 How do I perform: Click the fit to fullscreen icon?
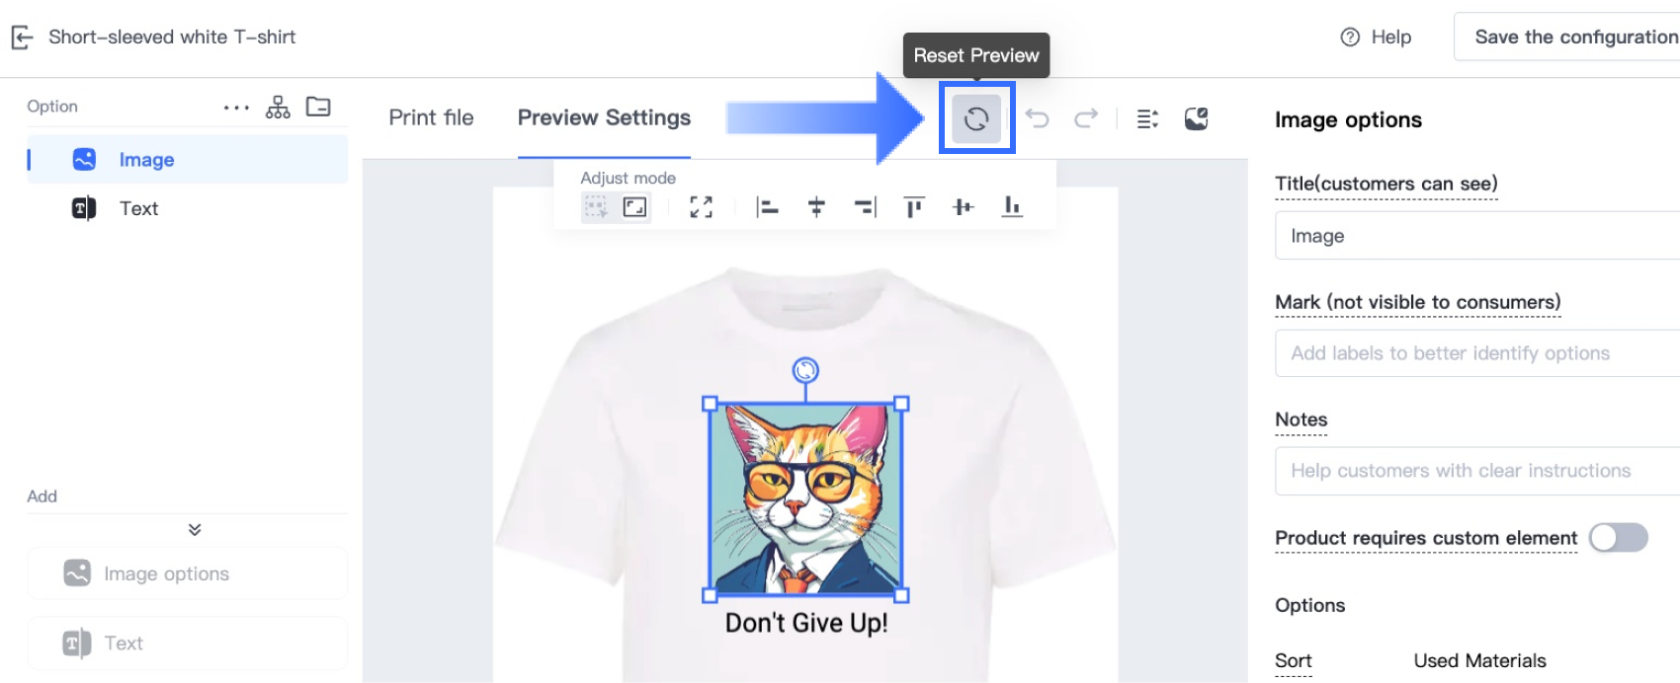pos(702,207)
